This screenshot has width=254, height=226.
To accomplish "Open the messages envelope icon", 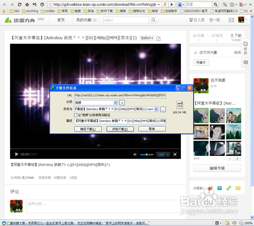I will 231,20.
